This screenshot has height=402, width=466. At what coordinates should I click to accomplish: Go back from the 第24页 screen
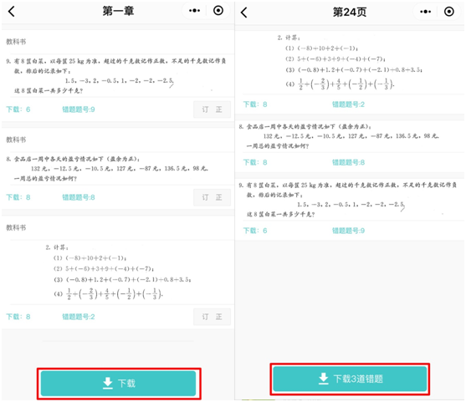[243, 13]
